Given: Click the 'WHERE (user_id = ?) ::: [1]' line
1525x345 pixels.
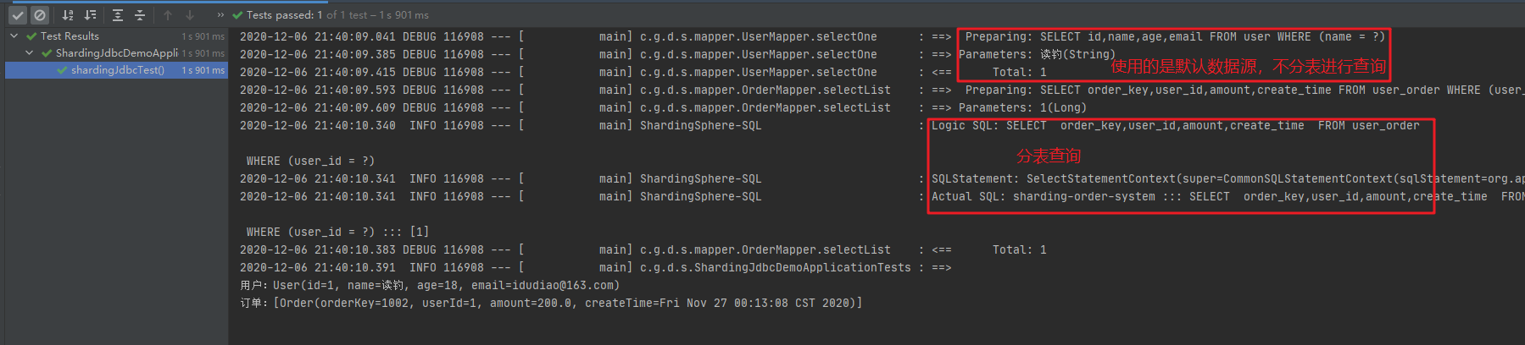Looking at the screenshot, I should [337, 232].
